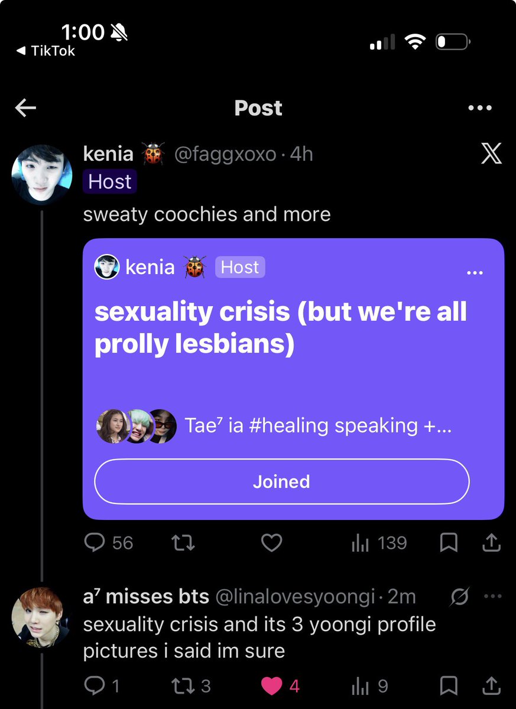
Task: Tap the circle-slash icon on the reply
Action: coord(459,597)
